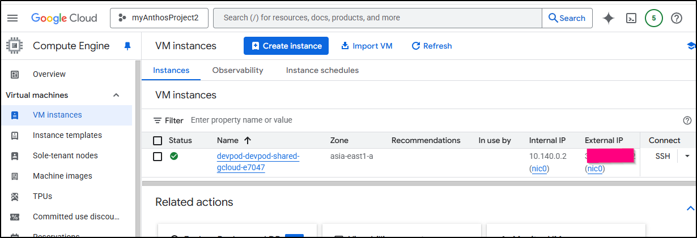
Task: Click the TPUs sidebar icon
Action: [x=15, y=196]
